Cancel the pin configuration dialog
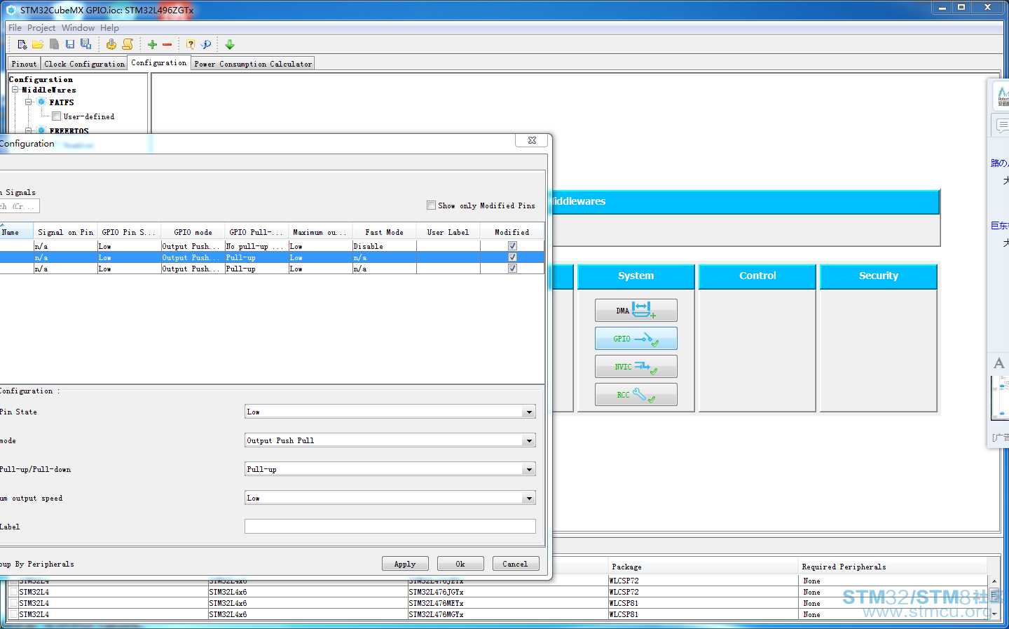1009x629 pixels. point(515,564)
